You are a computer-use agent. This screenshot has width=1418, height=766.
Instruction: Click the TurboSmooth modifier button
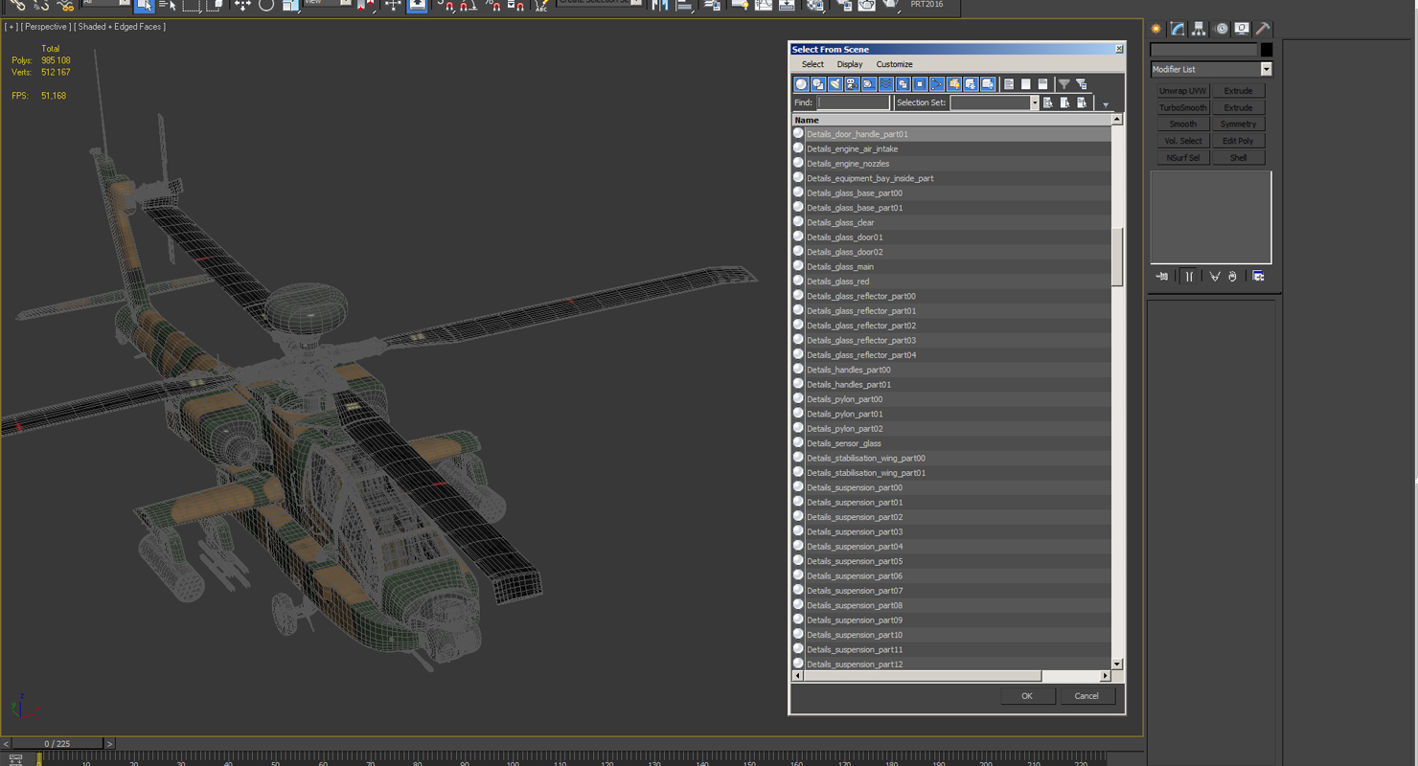click(x=1183, y=107)
